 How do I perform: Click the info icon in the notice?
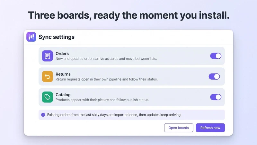pos(43,115)
